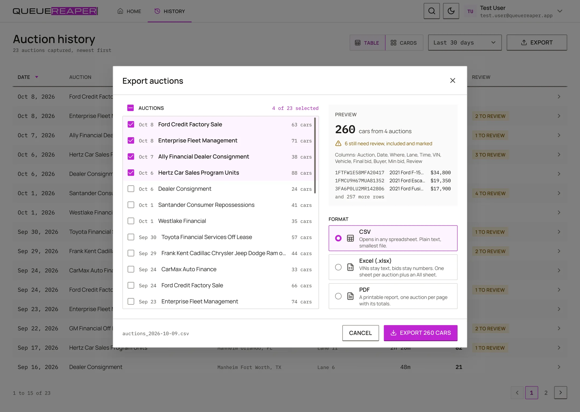The width and height of the screenshot is (580, 412).
Task: Open the Oct 8 Ford Credit row chevron
Action: click(x=559, y=97)
